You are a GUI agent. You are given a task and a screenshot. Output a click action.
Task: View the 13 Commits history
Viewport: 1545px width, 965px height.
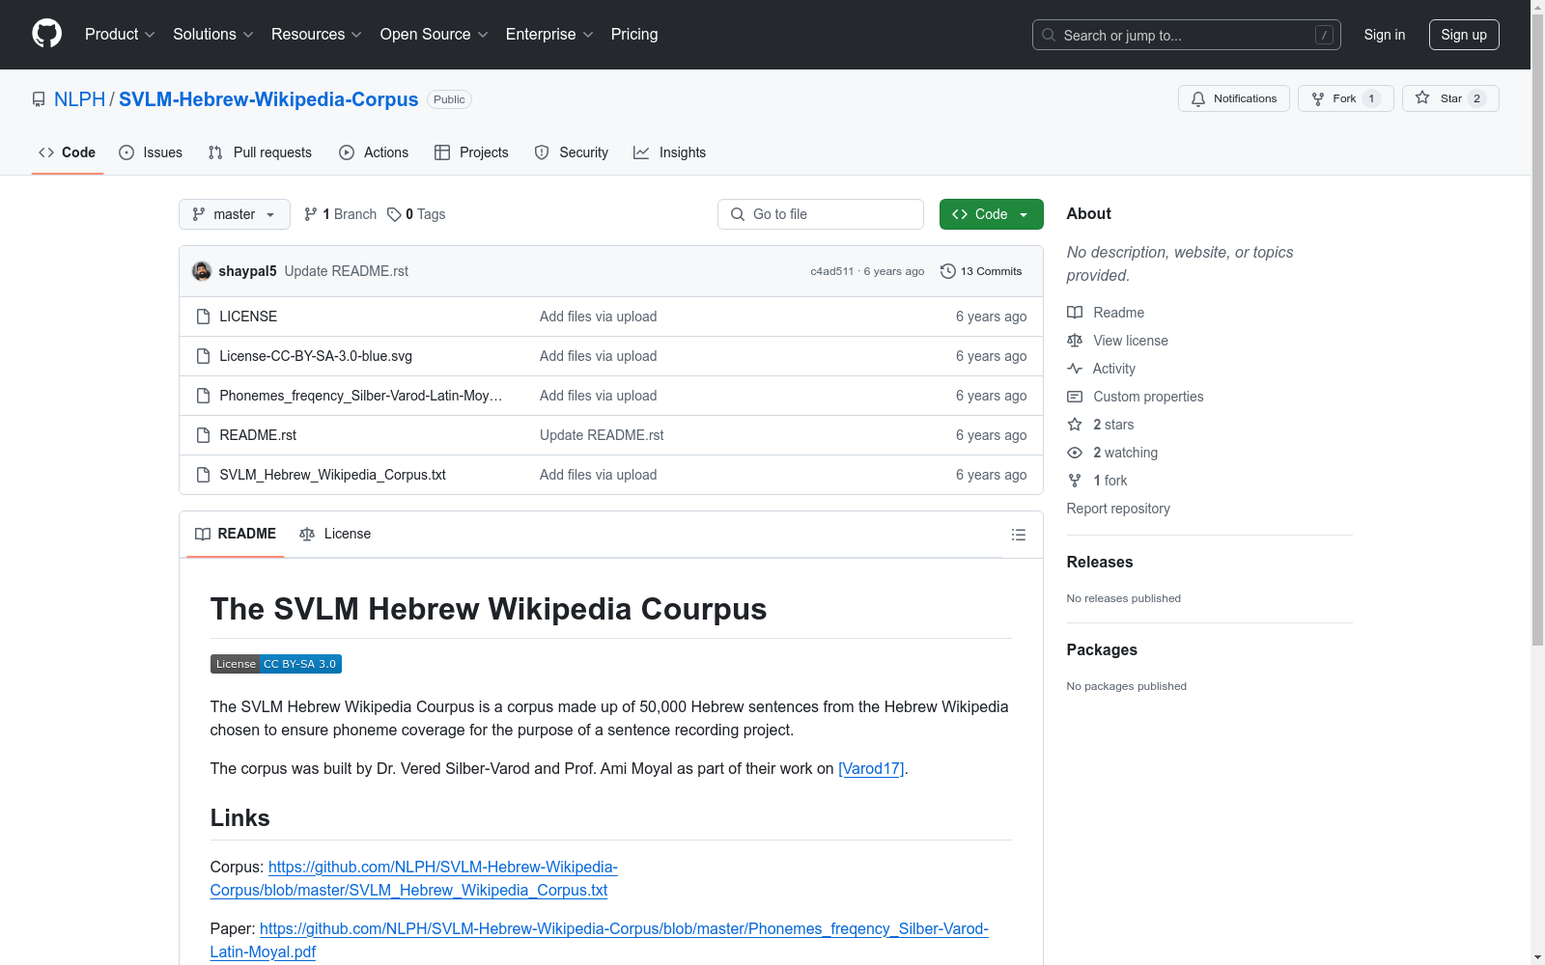pos(981,271)
